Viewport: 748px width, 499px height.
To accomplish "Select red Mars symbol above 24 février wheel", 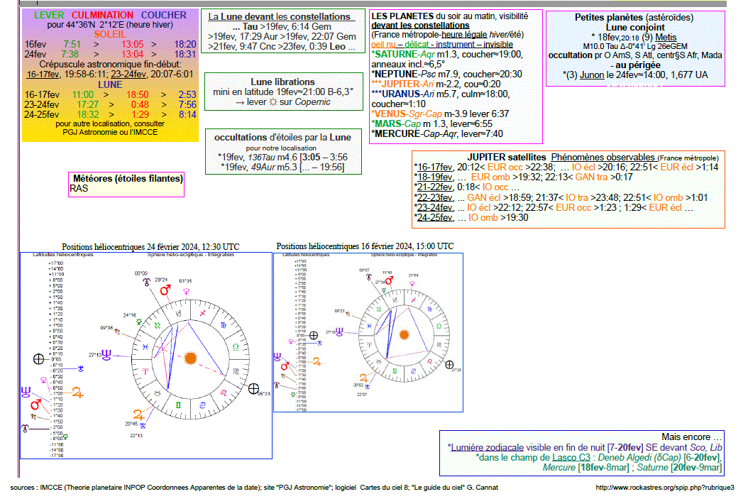I will click(165, 290).
